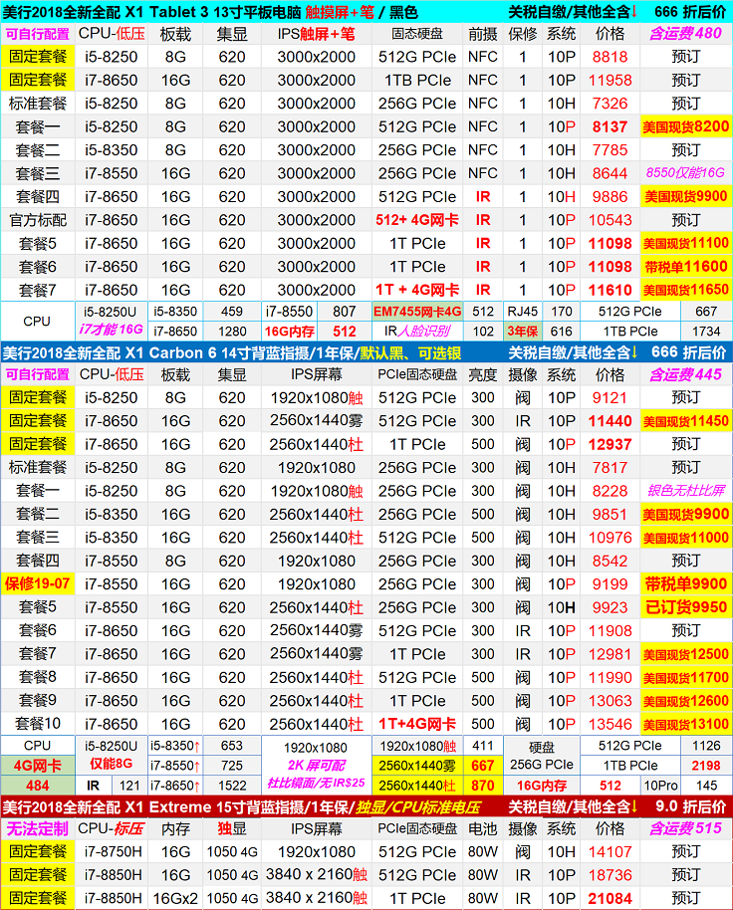Click the 官方标配 row label
733x910 pixels.
(x=38, y=220)
